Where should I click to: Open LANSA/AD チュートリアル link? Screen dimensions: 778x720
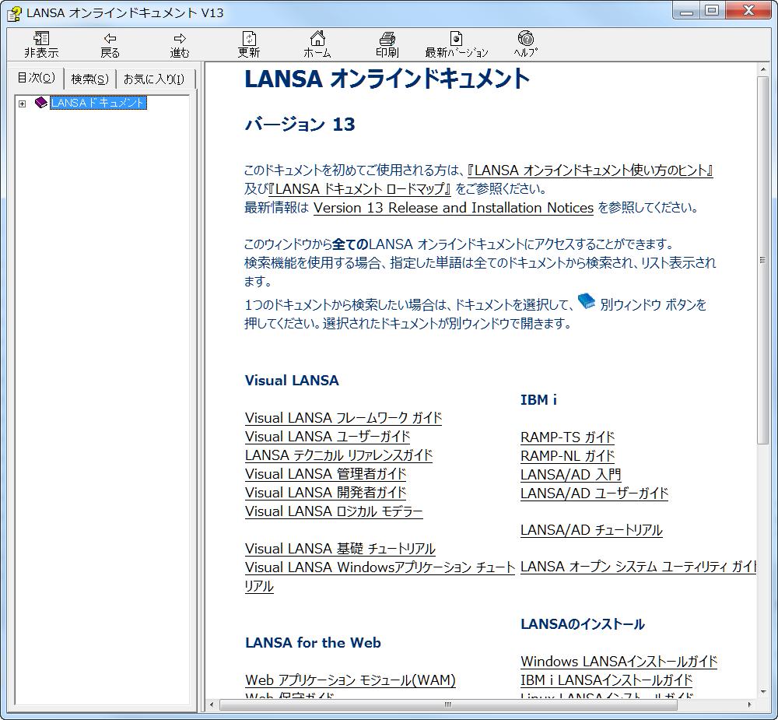coord(591,530)
